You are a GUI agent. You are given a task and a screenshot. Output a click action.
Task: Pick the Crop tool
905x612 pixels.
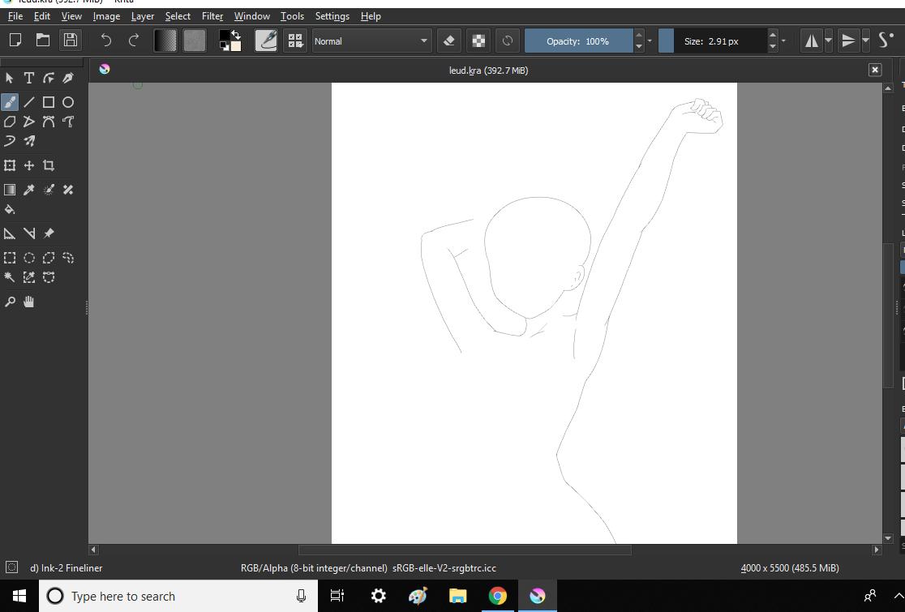tap(48, 165)
